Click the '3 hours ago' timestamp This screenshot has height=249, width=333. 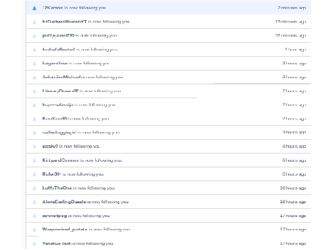[294, 132]
